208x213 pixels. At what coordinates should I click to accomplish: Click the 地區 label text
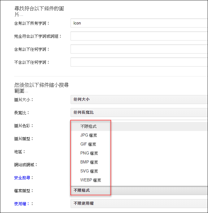19,152
